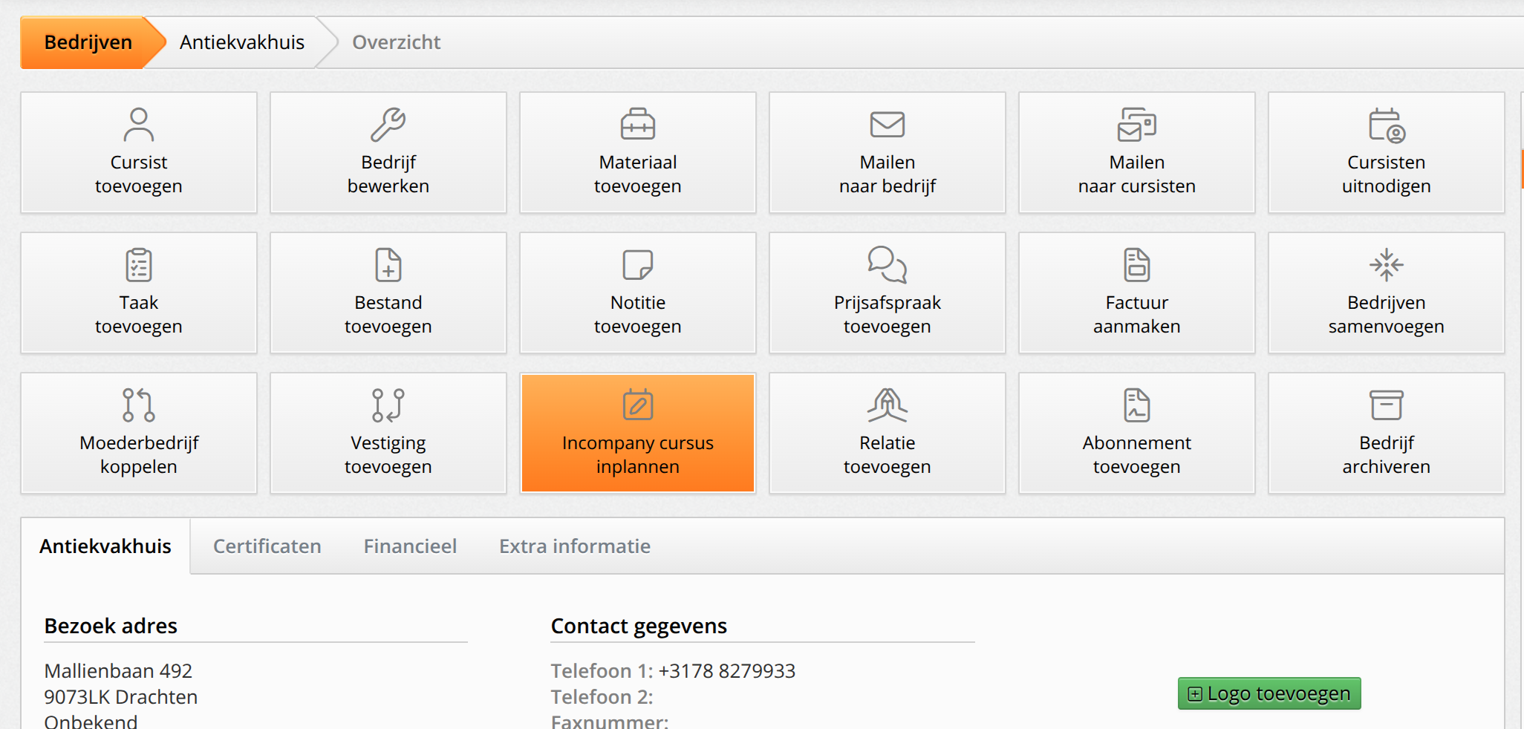Click the Relatie toevoegen hands icon
Image resolution: width=1524 pixels, height=729 pixels.
(888, 405)
